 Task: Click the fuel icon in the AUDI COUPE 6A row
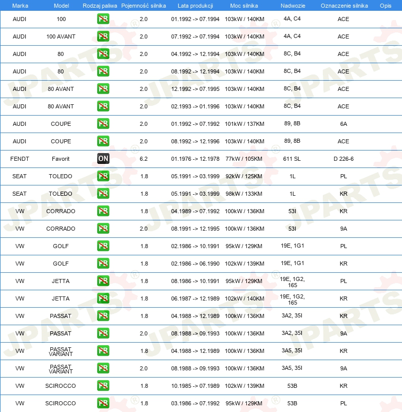(x=103, y=123)
